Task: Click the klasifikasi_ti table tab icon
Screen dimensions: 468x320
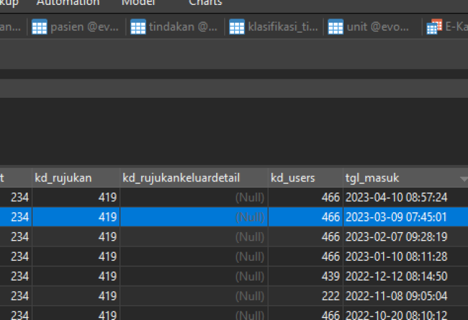Action: click(x=237, y=27)
